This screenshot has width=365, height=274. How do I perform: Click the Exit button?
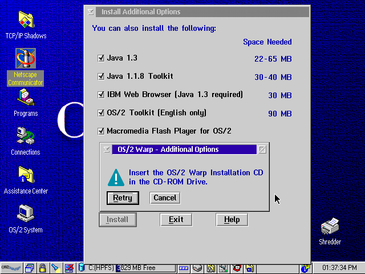pyautogui.click(x=176, y=219)
